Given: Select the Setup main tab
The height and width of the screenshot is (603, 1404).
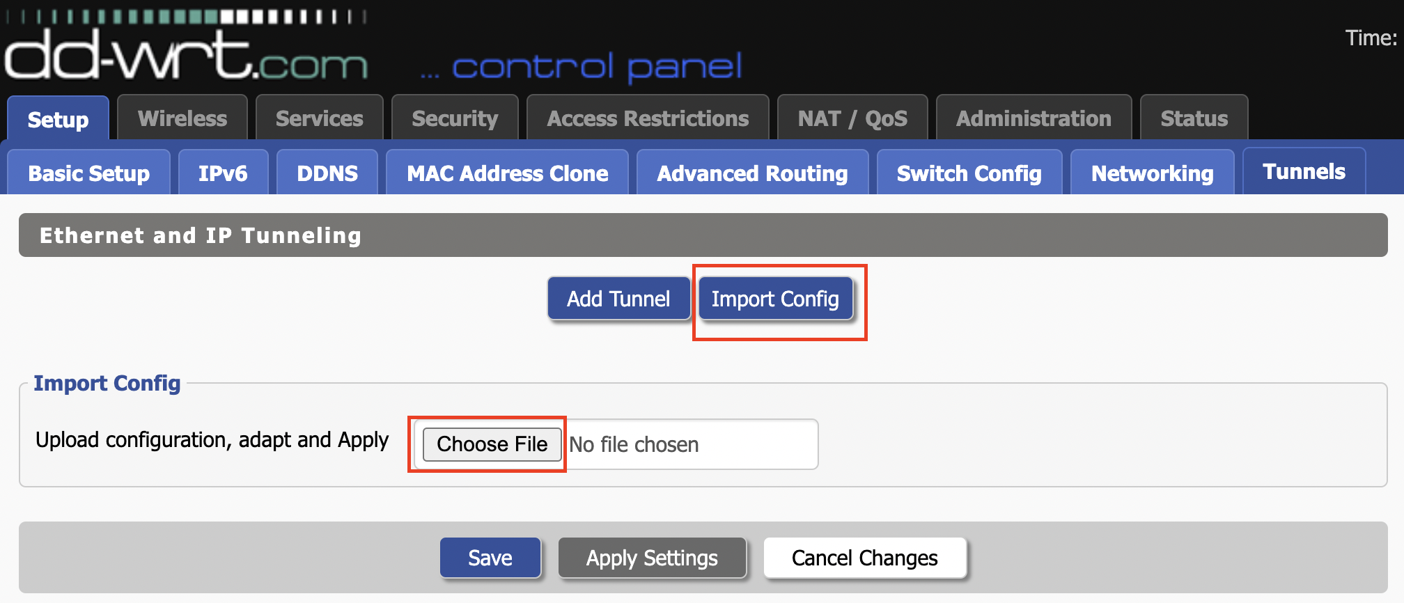Looking at the screenshot, I should click(x=58, y=120).
